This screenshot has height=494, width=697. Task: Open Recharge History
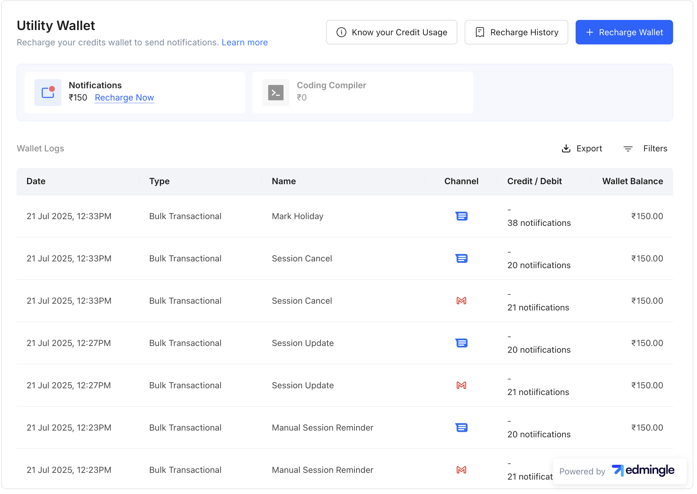point(516,32)
